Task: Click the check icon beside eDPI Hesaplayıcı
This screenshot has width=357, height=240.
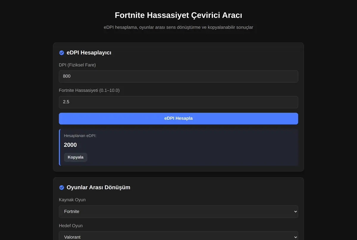Action: click(62, 53)
